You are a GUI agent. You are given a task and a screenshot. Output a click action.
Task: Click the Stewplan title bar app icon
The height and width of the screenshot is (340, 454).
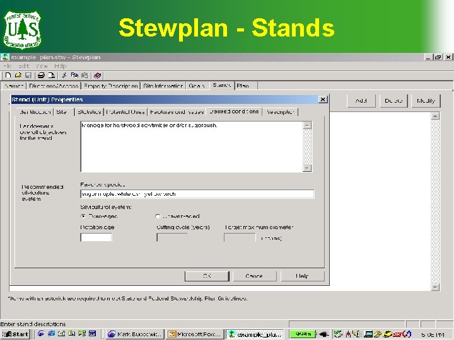pyautogui.click(x=5, y=57)
